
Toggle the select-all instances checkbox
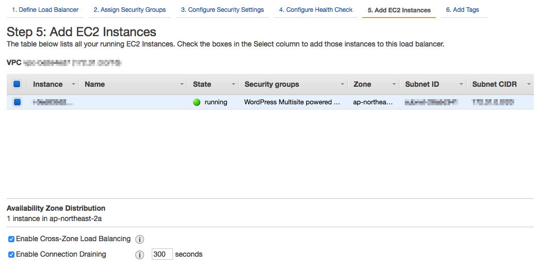pyautogui.click(x=17, y=84)
